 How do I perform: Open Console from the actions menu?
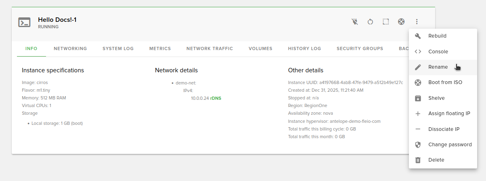tap(438, 52)
